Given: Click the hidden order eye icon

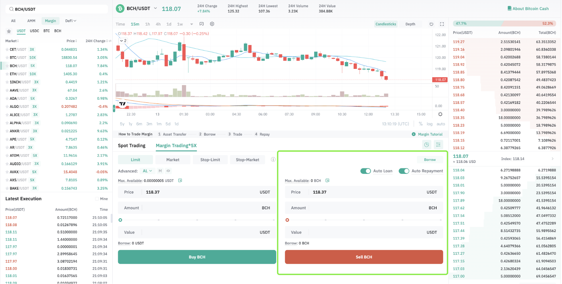Looking at the screenshot, I should [168, 171].
